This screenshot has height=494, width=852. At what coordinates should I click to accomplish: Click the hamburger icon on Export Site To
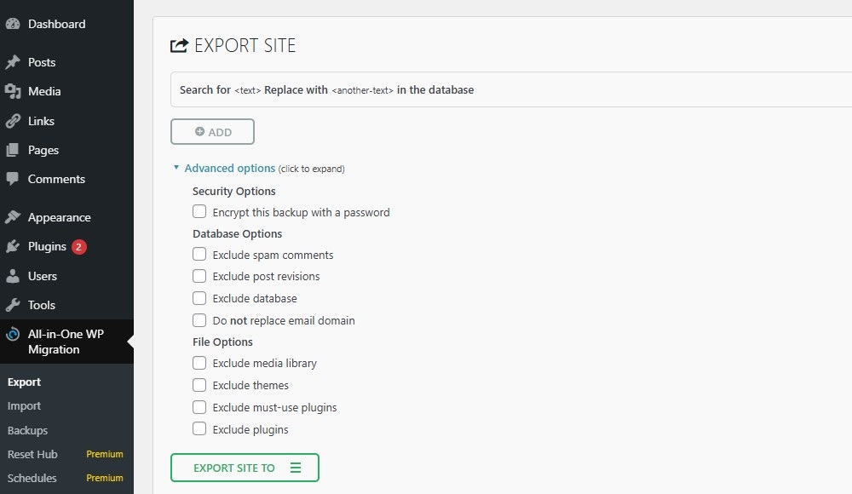[x=296, y=468]
